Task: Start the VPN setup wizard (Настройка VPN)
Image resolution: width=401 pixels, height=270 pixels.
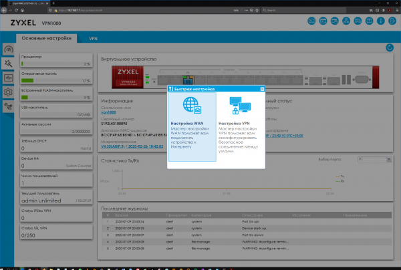Action: point(240,117)
